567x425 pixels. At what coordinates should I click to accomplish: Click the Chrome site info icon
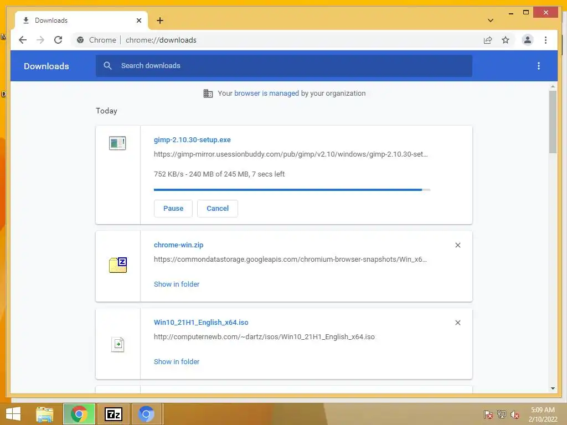(80, 40)
